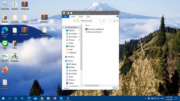The height and width of the screenshot is (101, 180).
Task: Select the add_admin archive on desktop
Action: coord(24,31)
